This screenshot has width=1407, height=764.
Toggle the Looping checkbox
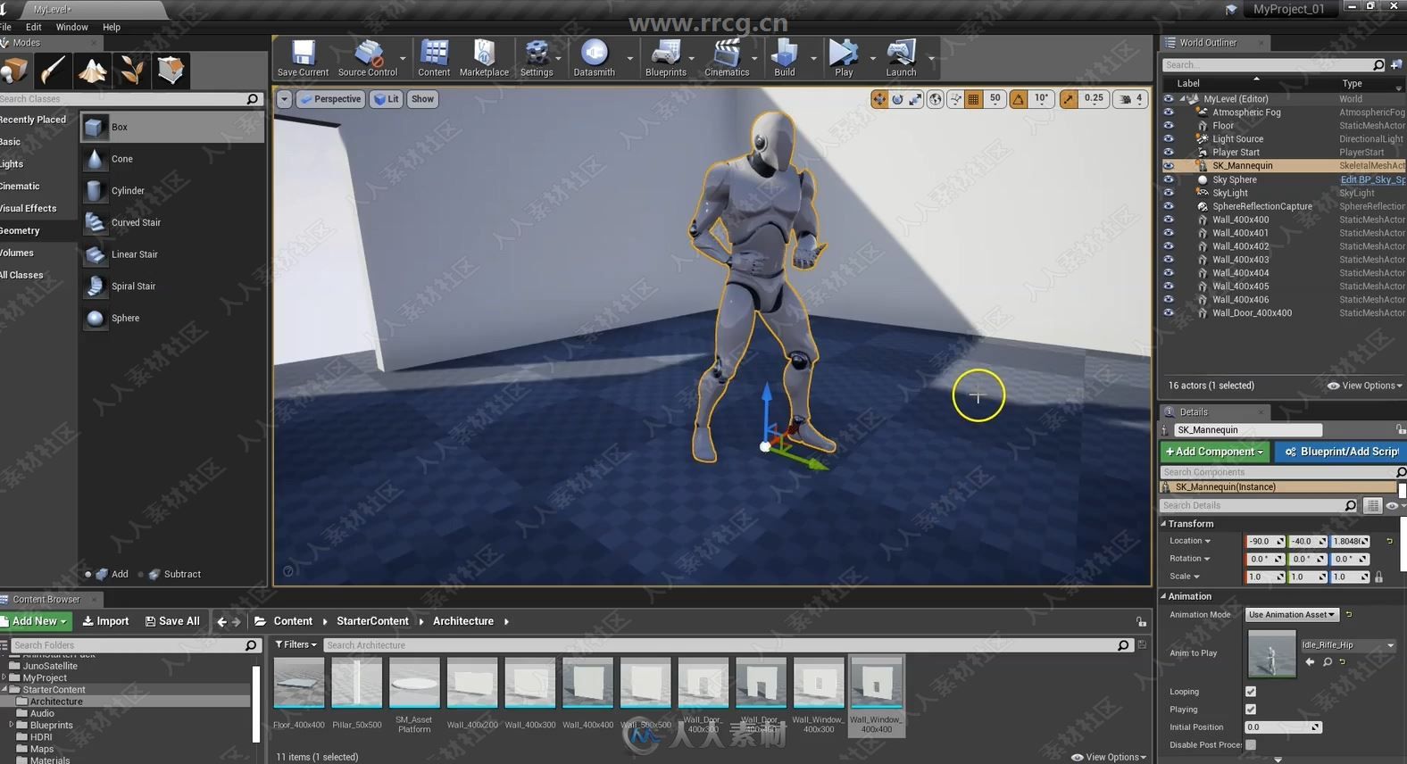pyautogui.click(x=1251, y=692)
